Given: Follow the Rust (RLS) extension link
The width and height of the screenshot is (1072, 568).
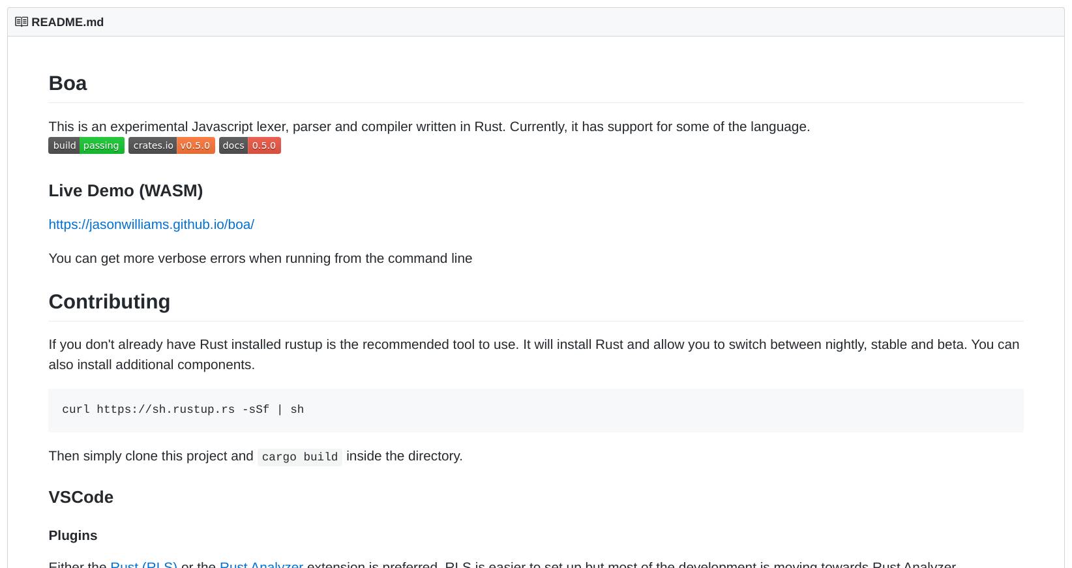Looking at the screenshot, I should [143, 564].
